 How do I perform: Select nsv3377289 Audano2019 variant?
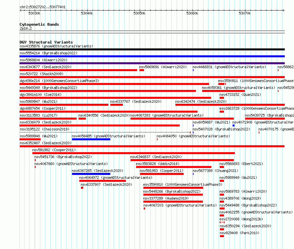166,198
